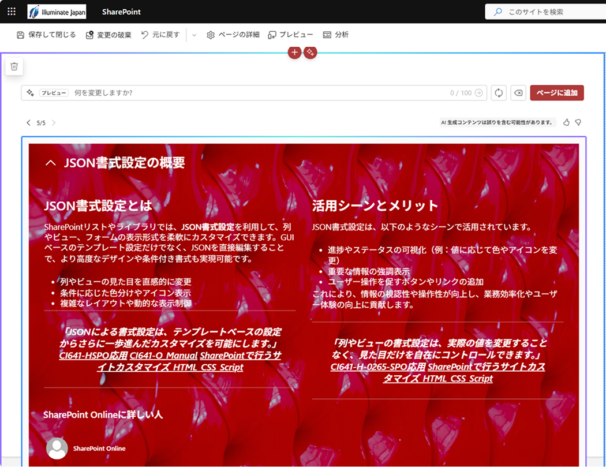Collapse the JSON書式設定の概要 section

[x=51, y=163]
